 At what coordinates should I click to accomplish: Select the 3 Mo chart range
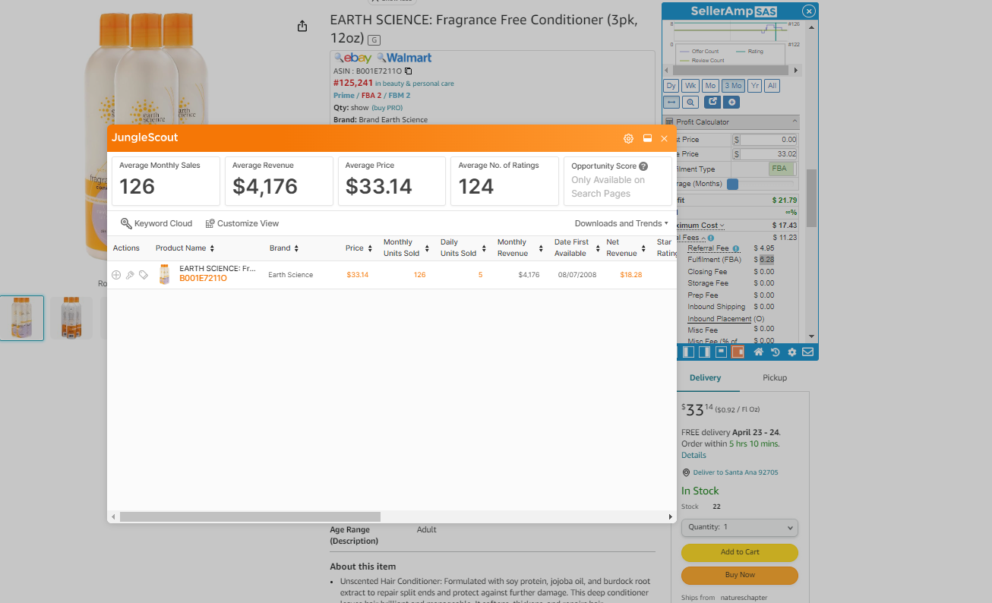coord(733,86)
